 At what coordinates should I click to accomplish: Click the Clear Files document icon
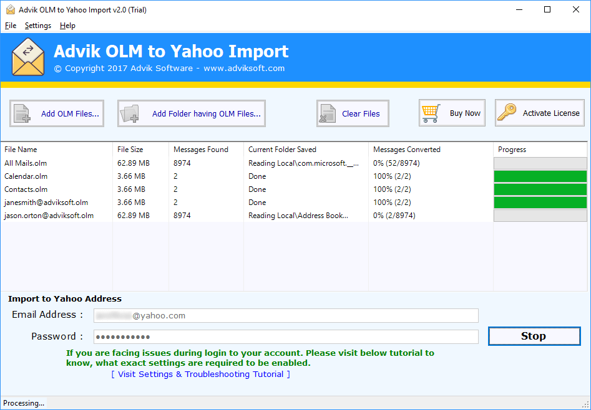[327, 113]
